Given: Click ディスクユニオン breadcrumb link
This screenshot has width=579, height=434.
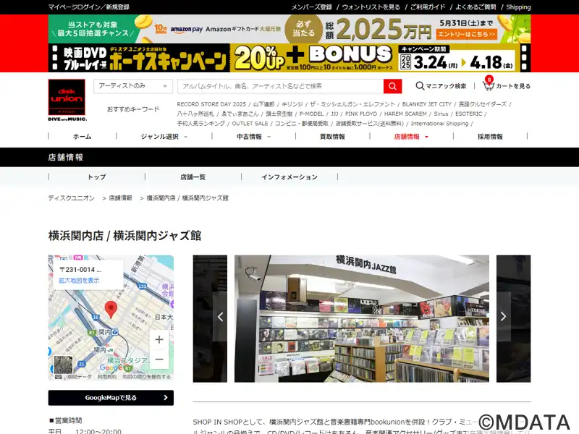Looking at the screenshot, I should 71,198.
